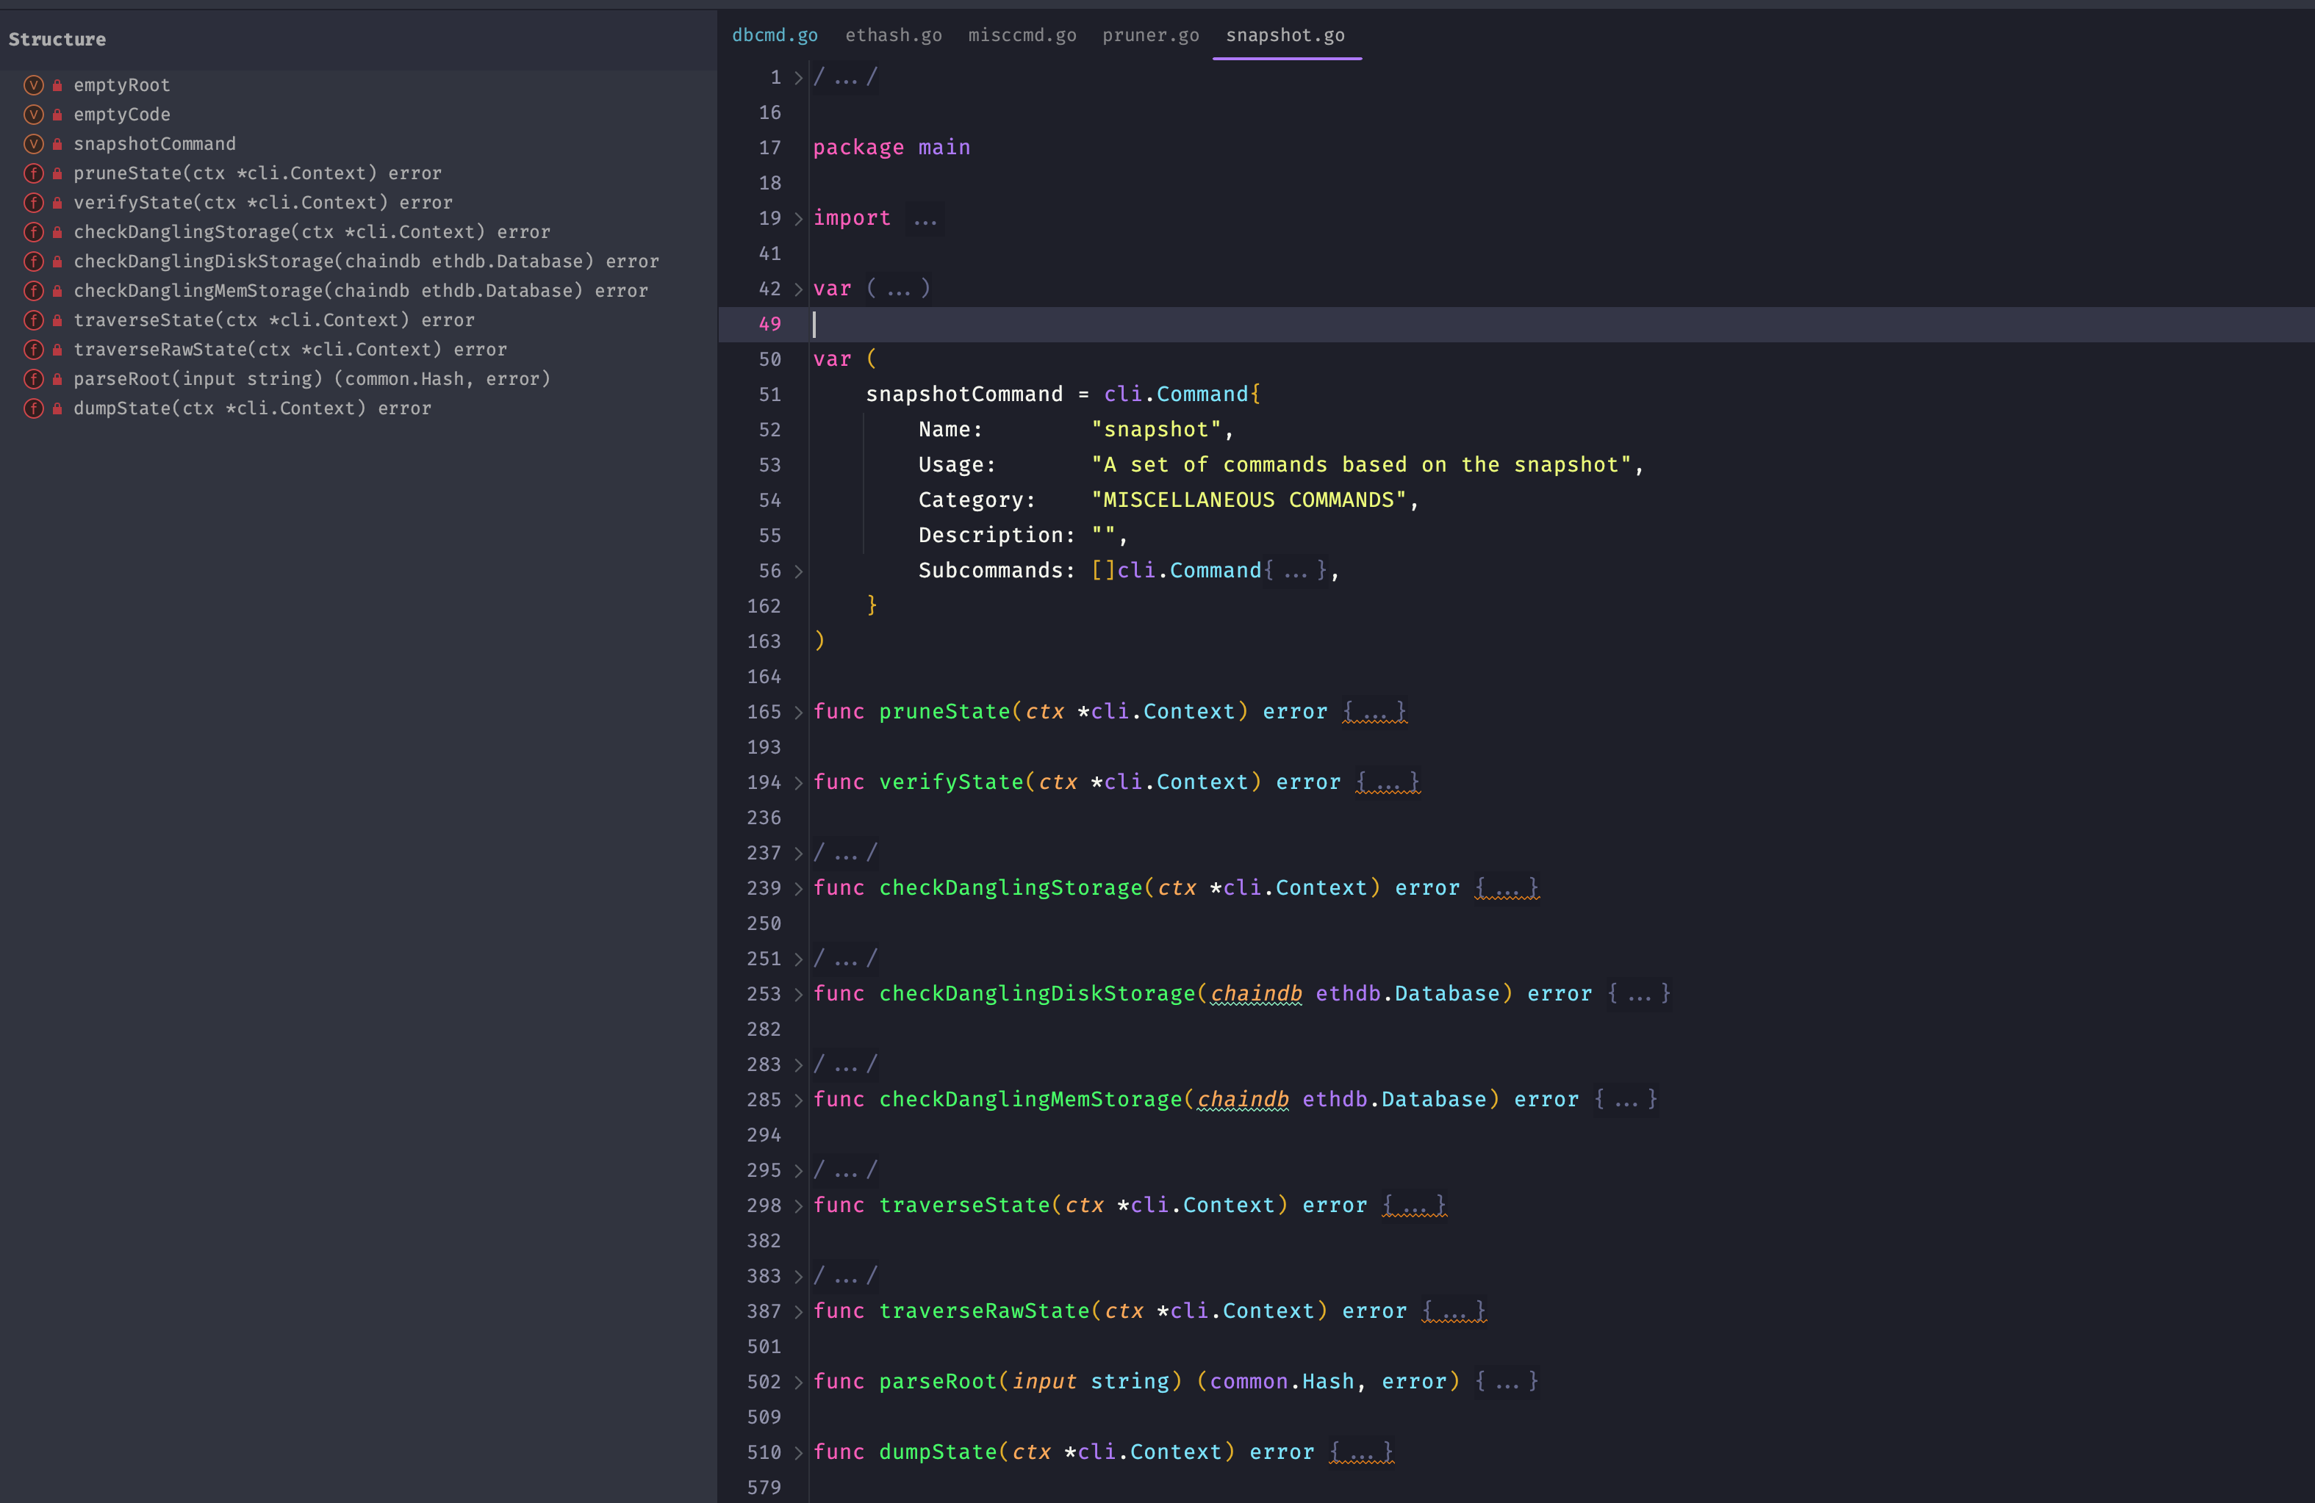The height and width of the screenshot is (1503, 2315).
Task: Click the chaindb parameter in checkDanglingDiskStorage
Action: [1256, 994]
